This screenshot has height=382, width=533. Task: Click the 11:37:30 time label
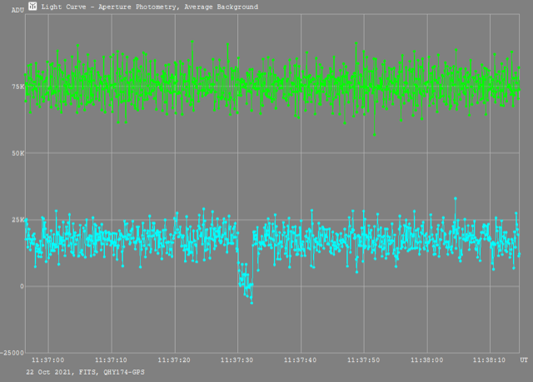pos(237,360)
